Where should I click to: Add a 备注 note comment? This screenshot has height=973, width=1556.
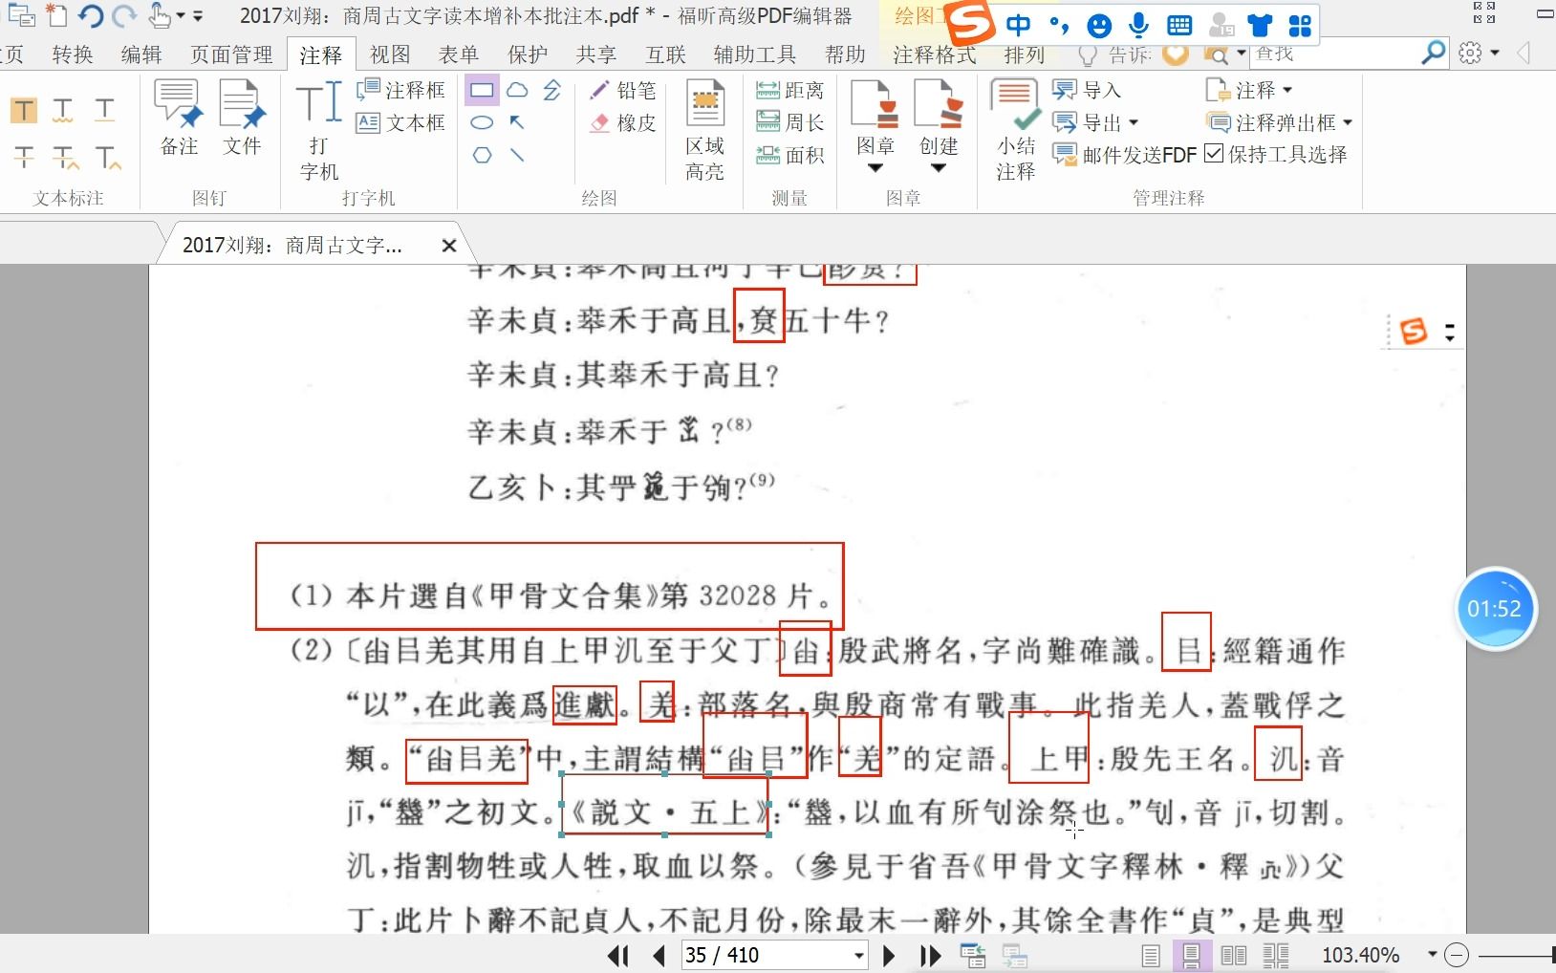click(x=180, y=119)
